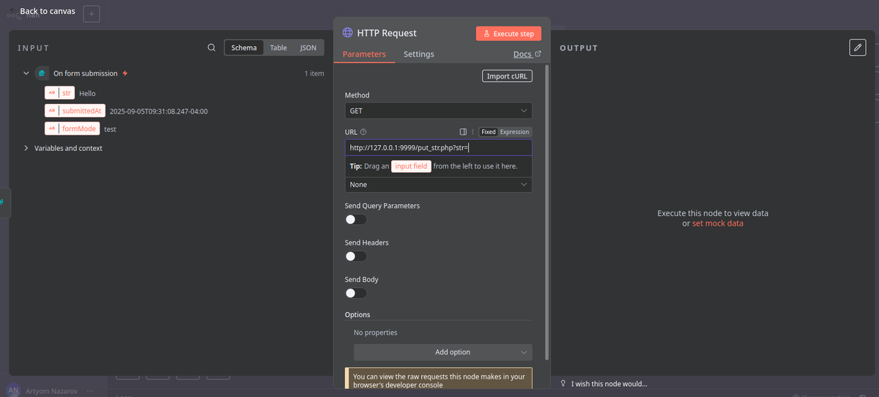Click the lightning trigger icon beside On form submission

pyautogui.click(x=125, y=73)
